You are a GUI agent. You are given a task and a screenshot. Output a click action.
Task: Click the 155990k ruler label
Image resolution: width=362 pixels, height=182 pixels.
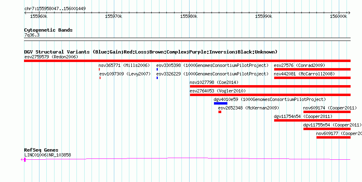pyautogui.click(x=264, y=17)
